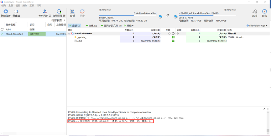Set root direction to right arrow

(x=177, y=33)
